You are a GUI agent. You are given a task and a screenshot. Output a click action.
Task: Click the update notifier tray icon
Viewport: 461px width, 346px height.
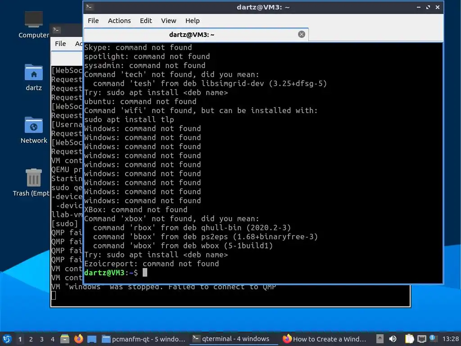[434, 338]
